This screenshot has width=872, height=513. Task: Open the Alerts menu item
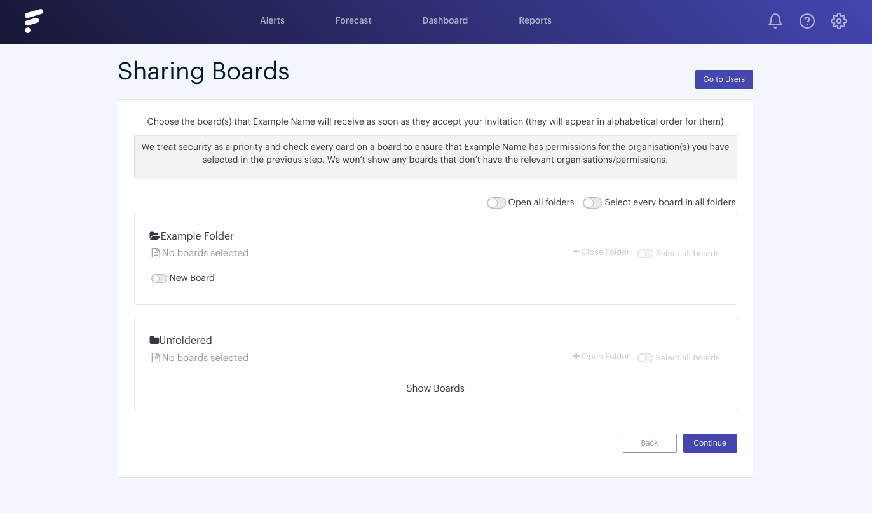pyautogui.click(x=272, y=20)
